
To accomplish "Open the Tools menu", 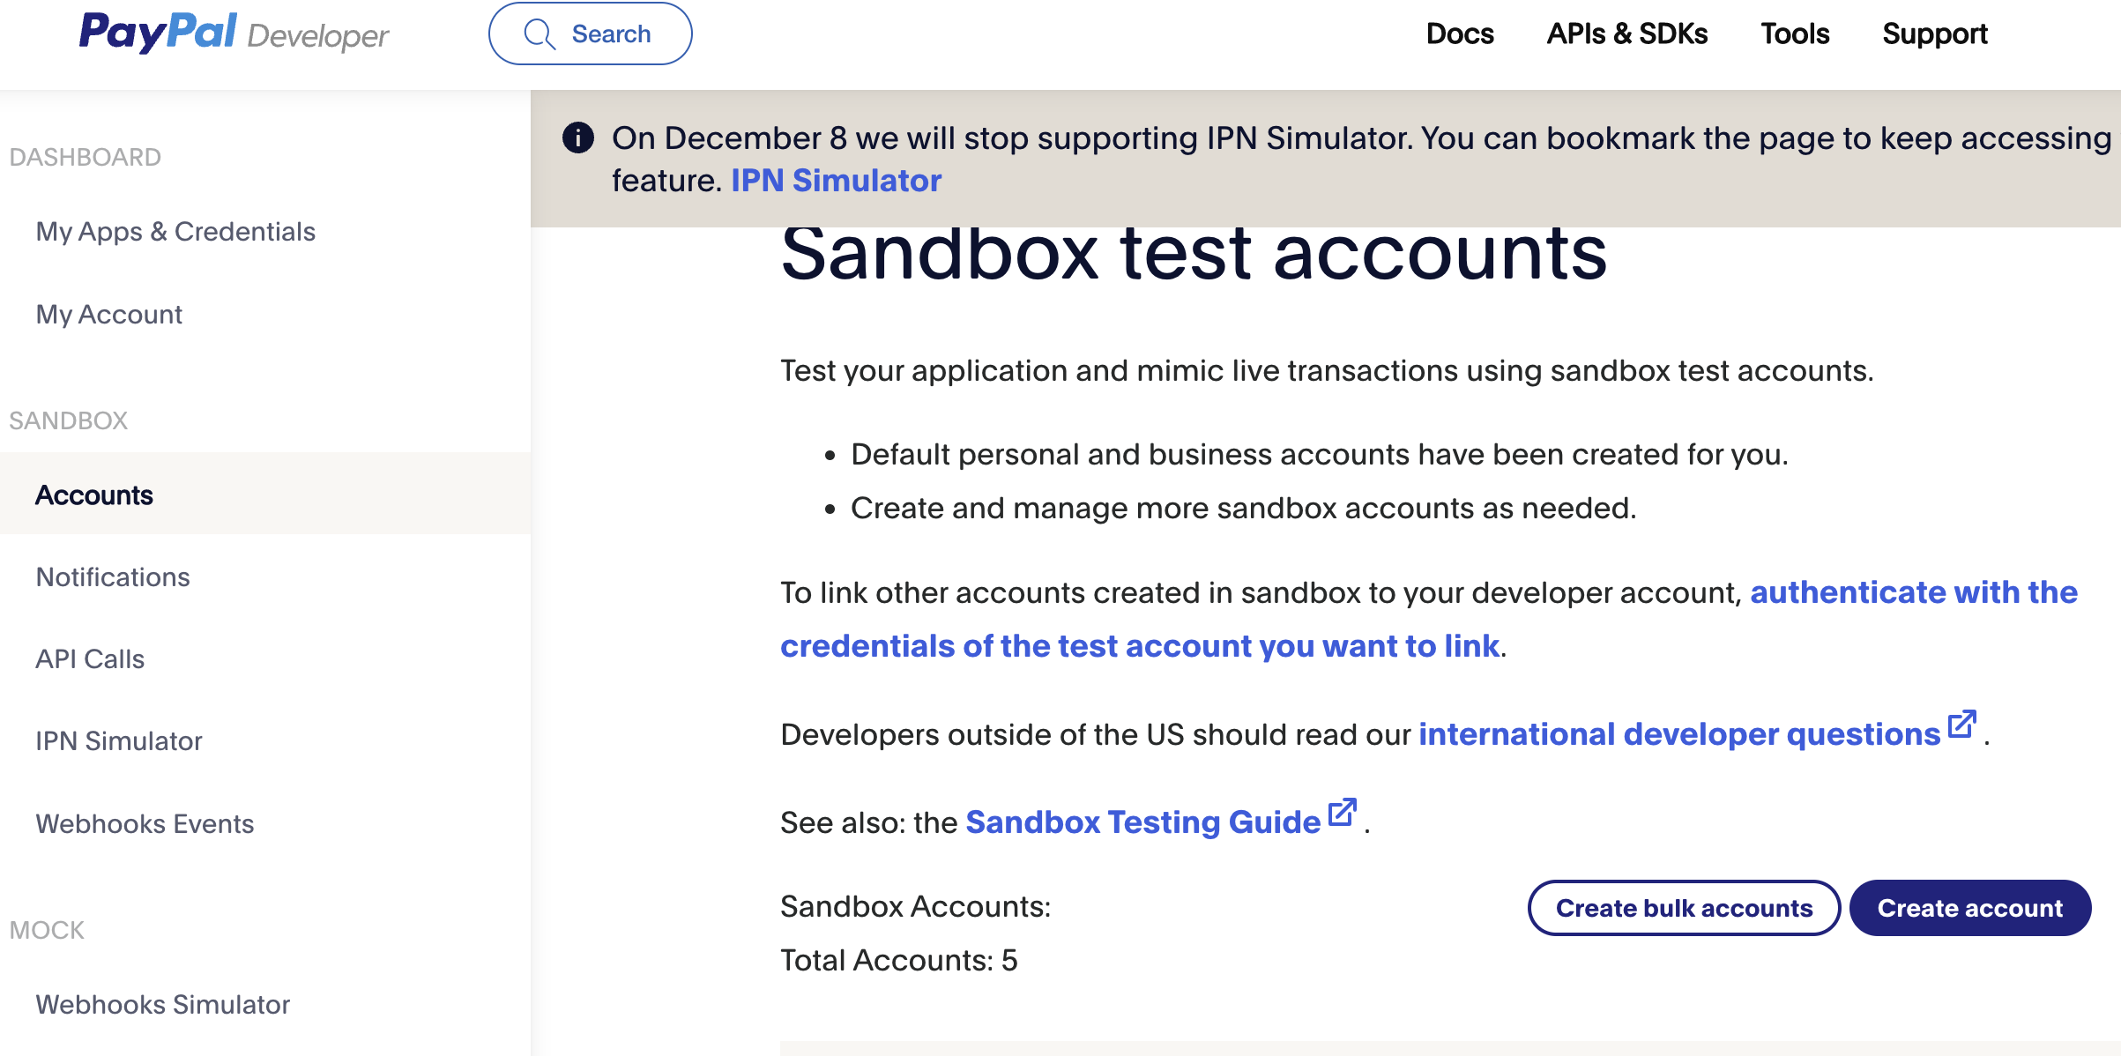I will click(x=1795, y=33).
